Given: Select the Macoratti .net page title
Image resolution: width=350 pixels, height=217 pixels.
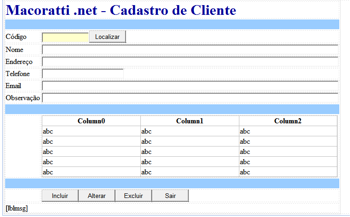Looking at the screenshot, I should coord(121,10).
